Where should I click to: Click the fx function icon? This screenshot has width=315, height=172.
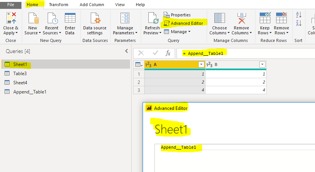click(x=168, y=53)
